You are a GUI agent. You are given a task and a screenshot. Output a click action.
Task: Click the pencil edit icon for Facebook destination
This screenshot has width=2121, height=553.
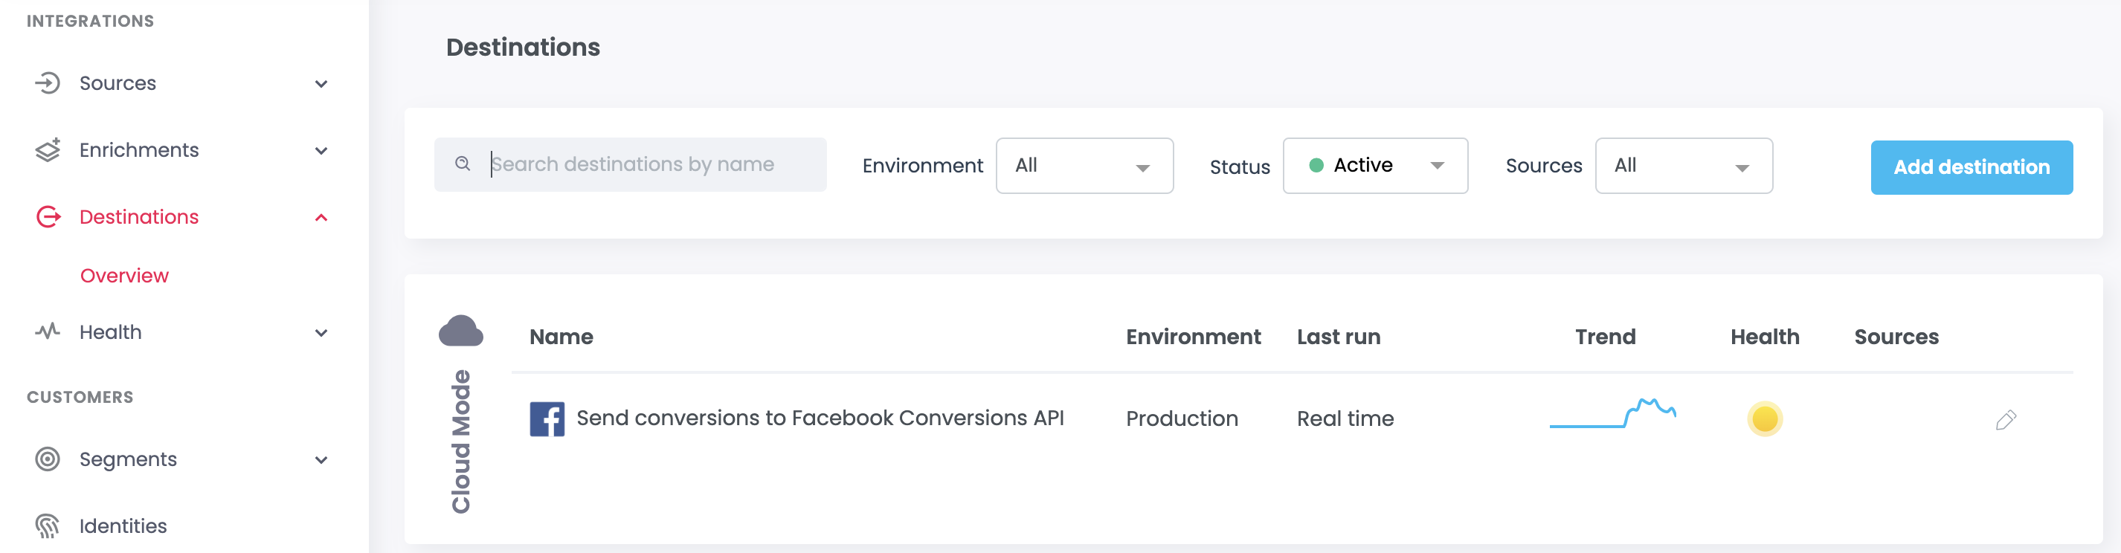click(2006, 420)
